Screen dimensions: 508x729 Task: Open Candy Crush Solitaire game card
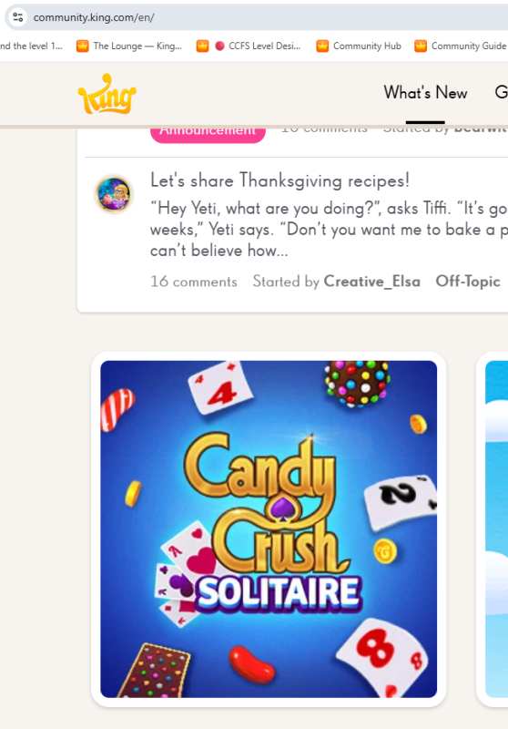[269, 529]
